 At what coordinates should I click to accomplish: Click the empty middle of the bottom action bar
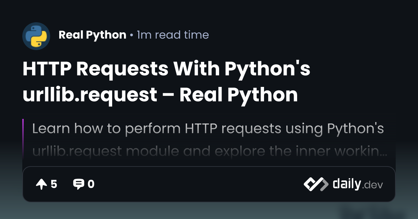199,184
